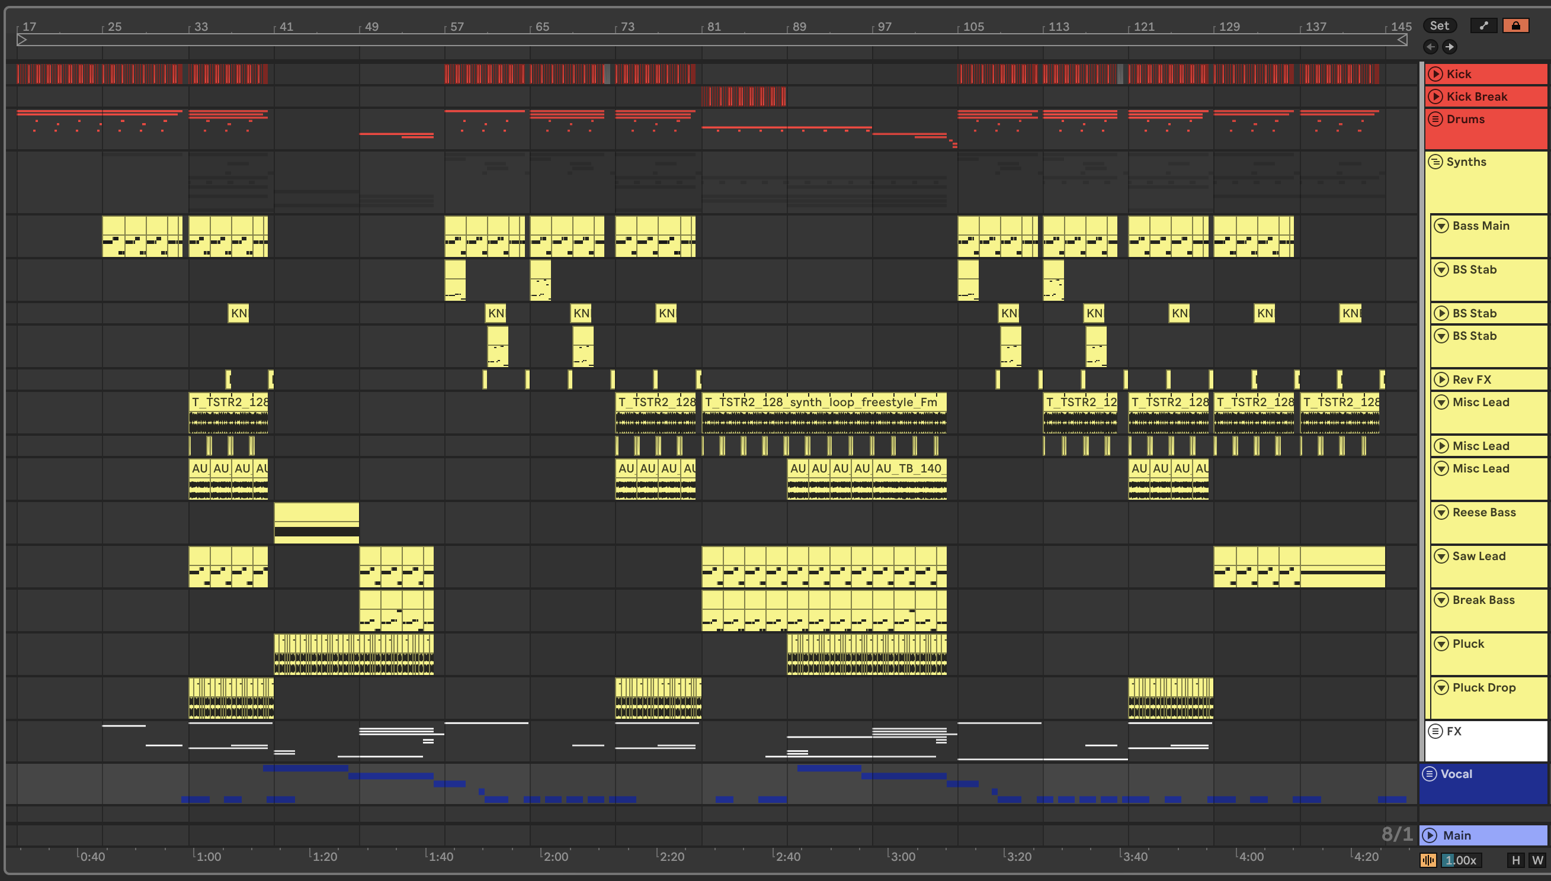The height and width of the screenshot is (881, 1551).
Task: Jump to previous locator arrow
Action: pos(1431,47)
